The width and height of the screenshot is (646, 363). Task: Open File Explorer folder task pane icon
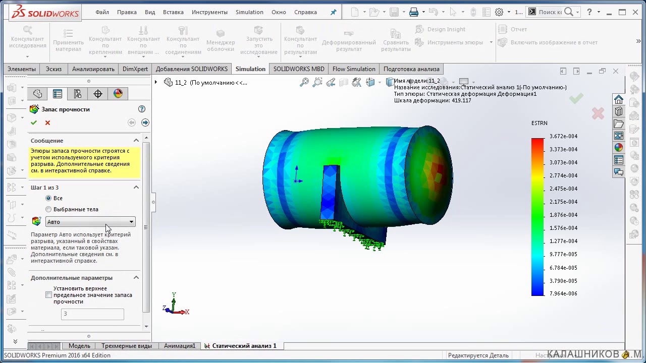[x=619, y=124]
